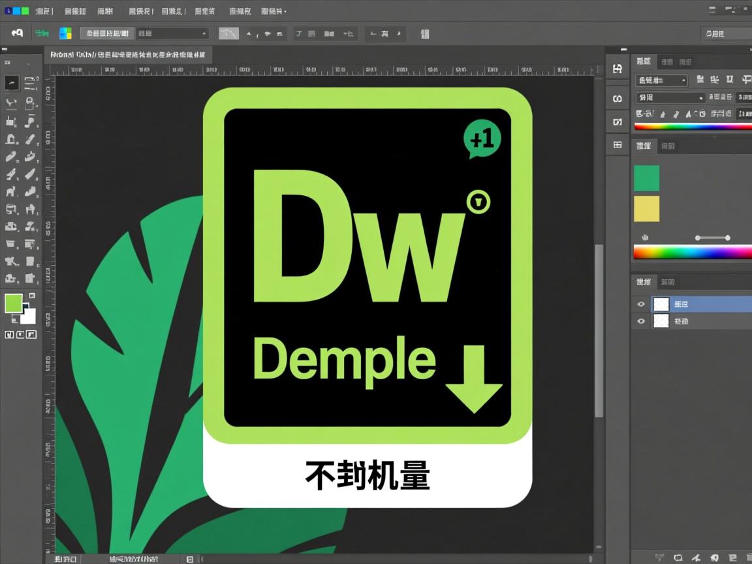Swap the foreground and background color swatches
Screen dimensions: 752x564
pos(31,295)
